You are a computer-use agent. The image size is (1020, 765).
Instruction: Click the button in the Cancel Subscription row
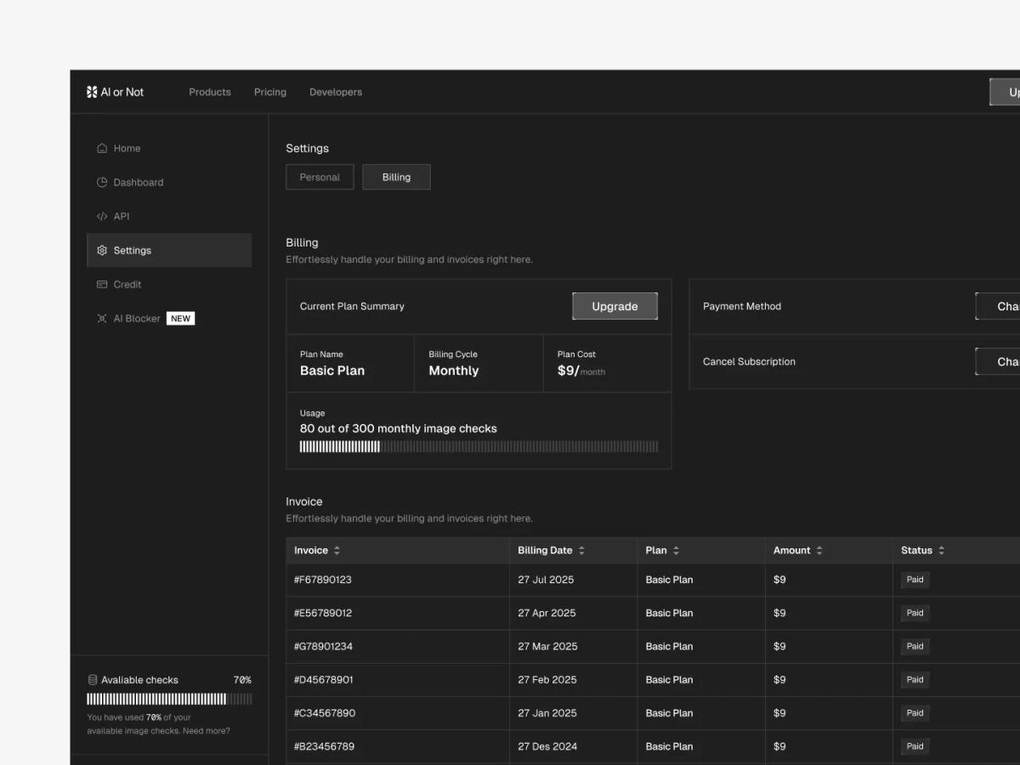pyautogui.click(x=998, y=361)
